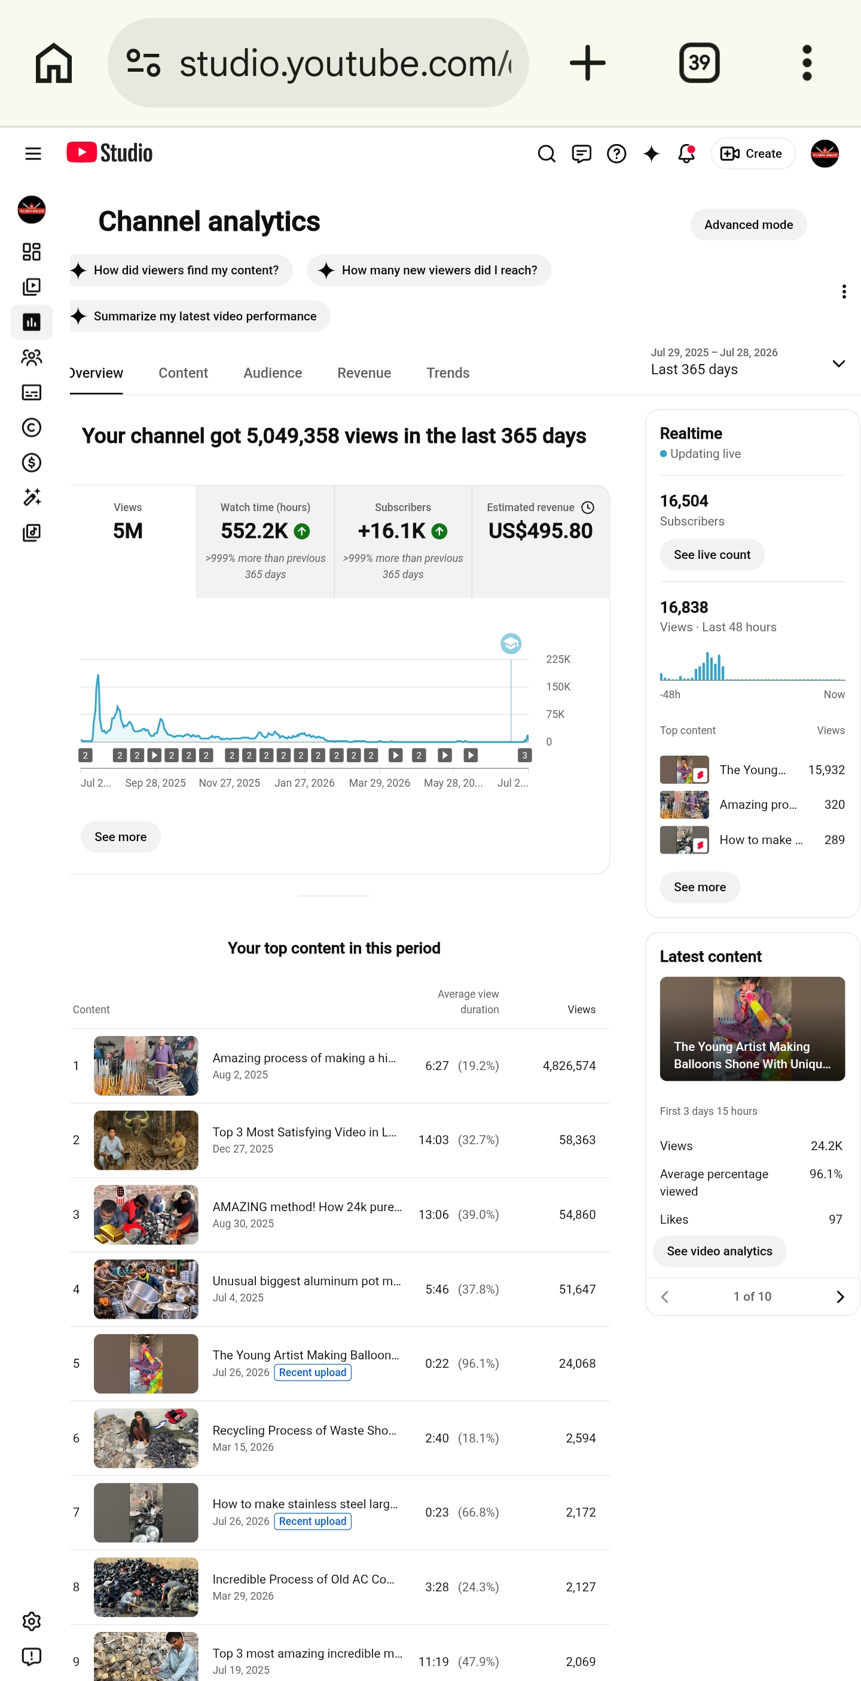Viewport: 861px width, 1681px height.
Task: Open the three-dot options below Advanced mode
Action: point(844,292)
